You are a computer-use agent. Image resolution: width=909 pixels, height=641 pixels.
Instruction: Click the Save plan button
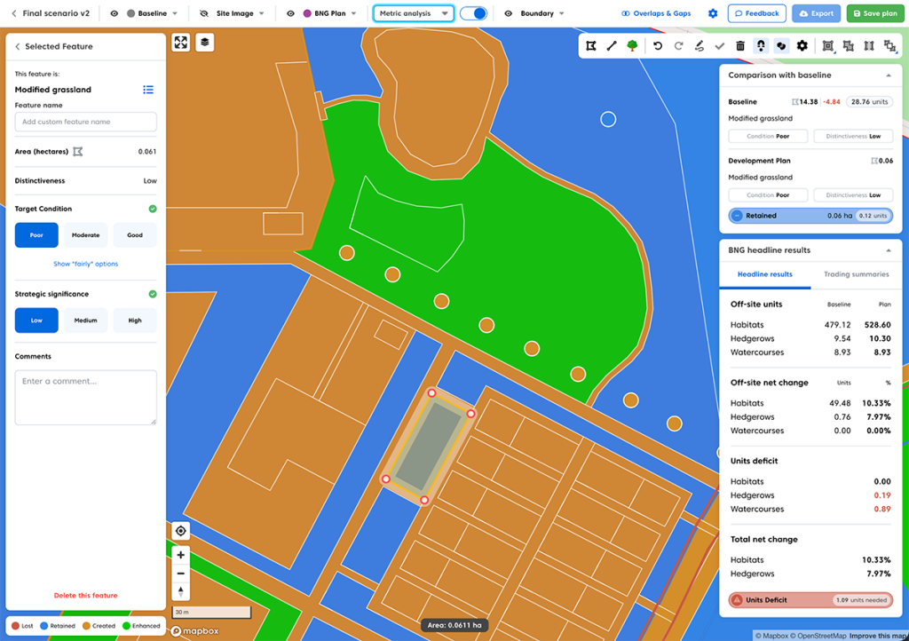[x=873, y=13]
